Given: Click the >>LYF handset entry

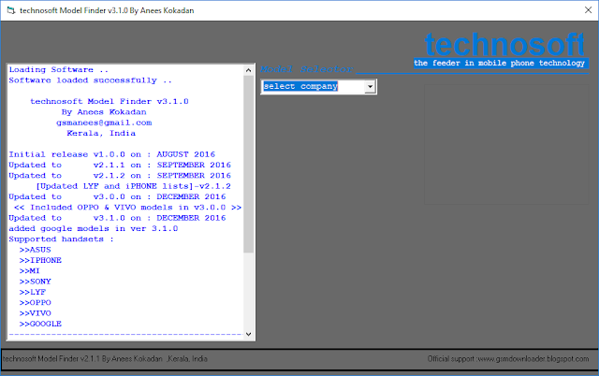Looking at the screenshot, I should click(33, 292).
